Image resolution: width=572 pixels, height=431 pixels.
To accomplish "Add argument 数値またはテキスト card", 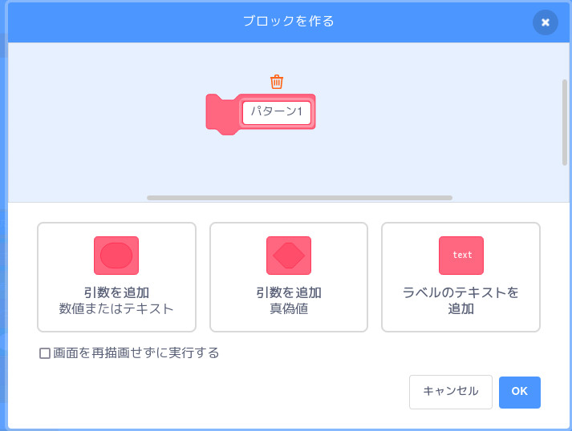I will pos(117,277).
